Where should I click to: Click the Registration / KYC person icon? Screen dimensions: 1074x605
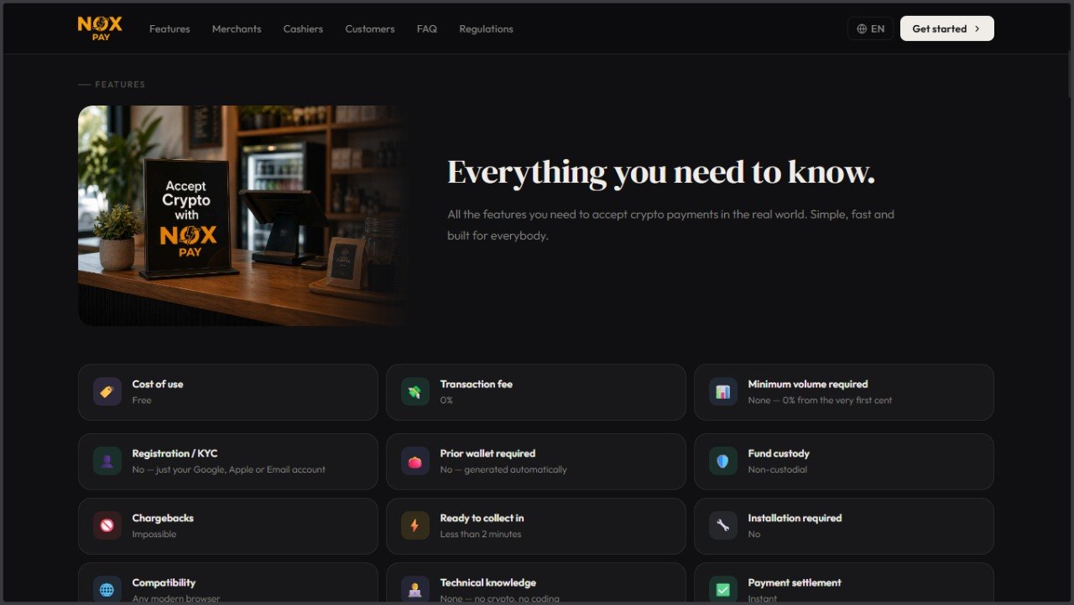(107, 461)
